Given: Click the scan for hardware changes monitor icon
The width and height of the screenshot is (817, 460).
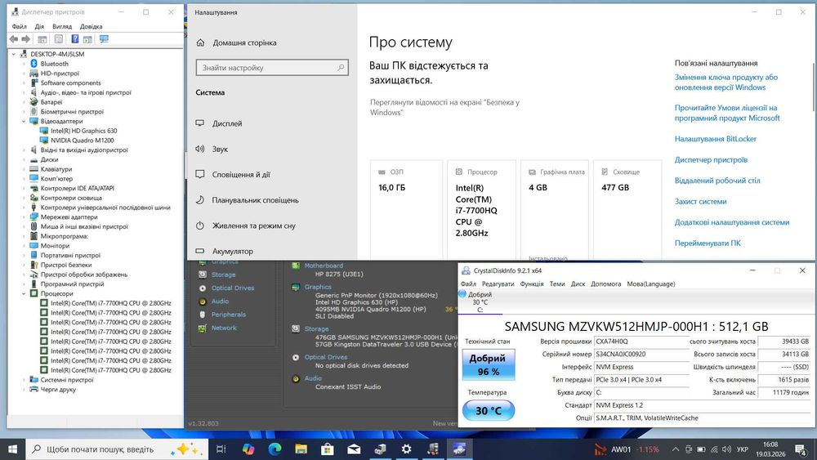Looking at the screenshot, I should coord(104,39).
